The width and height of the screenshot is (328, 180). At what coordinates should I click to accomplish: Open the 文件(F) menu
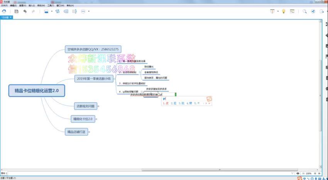(x=4, y=5)
